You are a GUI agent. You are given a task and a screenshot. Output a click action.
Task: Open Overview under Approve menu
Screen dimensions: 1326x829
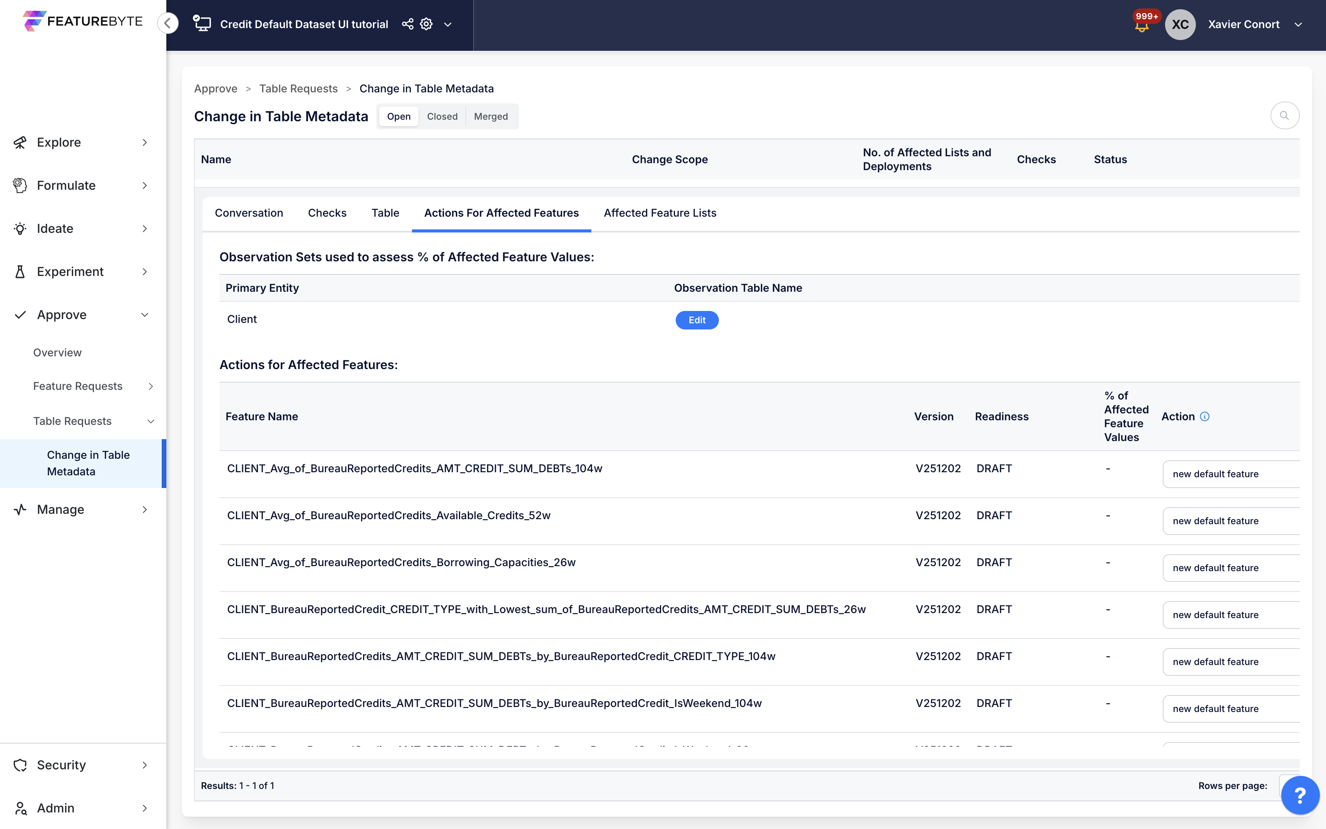point(57,353)
